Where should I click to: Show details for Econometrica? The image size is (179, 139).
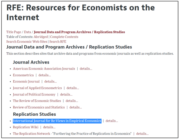click(45, 75)
